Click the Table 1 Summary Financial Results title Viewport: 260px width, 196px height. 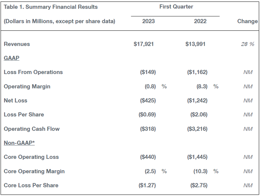(x=51, y=7)
